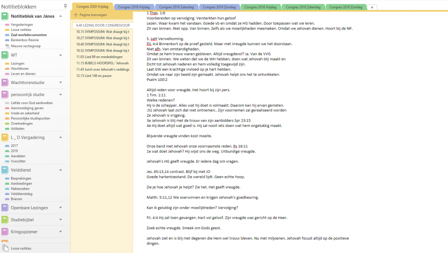Image resolution: width=448 pixels, height=253 pixels.
Task: Collapse the Notitieblok van János notebook
Action: point(60,16)
